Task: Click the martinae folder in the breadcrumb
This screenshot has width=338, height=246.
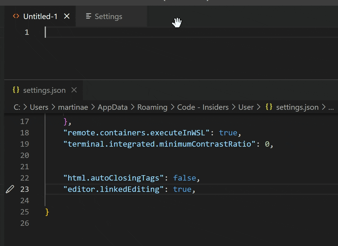Action: (x=73, y=107)
